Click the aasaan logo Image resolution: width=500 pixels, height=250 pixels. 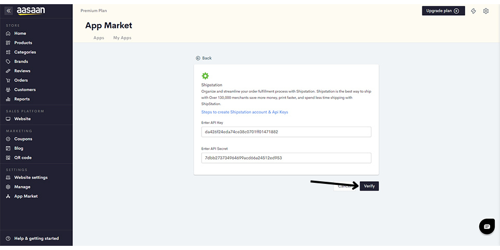31,11
